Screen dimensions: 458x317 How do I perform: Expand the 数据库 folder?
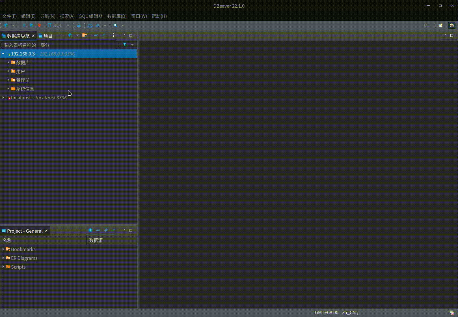click(x=8, y=63)
